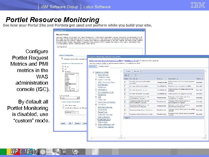This screenshot has height=157, width=209.
Task: Open the highlighted Portlet Application tree link
Action: (104, 119)
